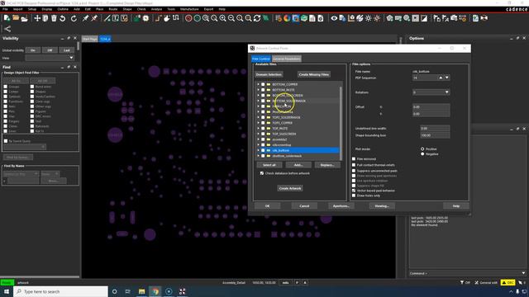Click the Undefined line width field
The image size is (529, 297).
point(435,129)
